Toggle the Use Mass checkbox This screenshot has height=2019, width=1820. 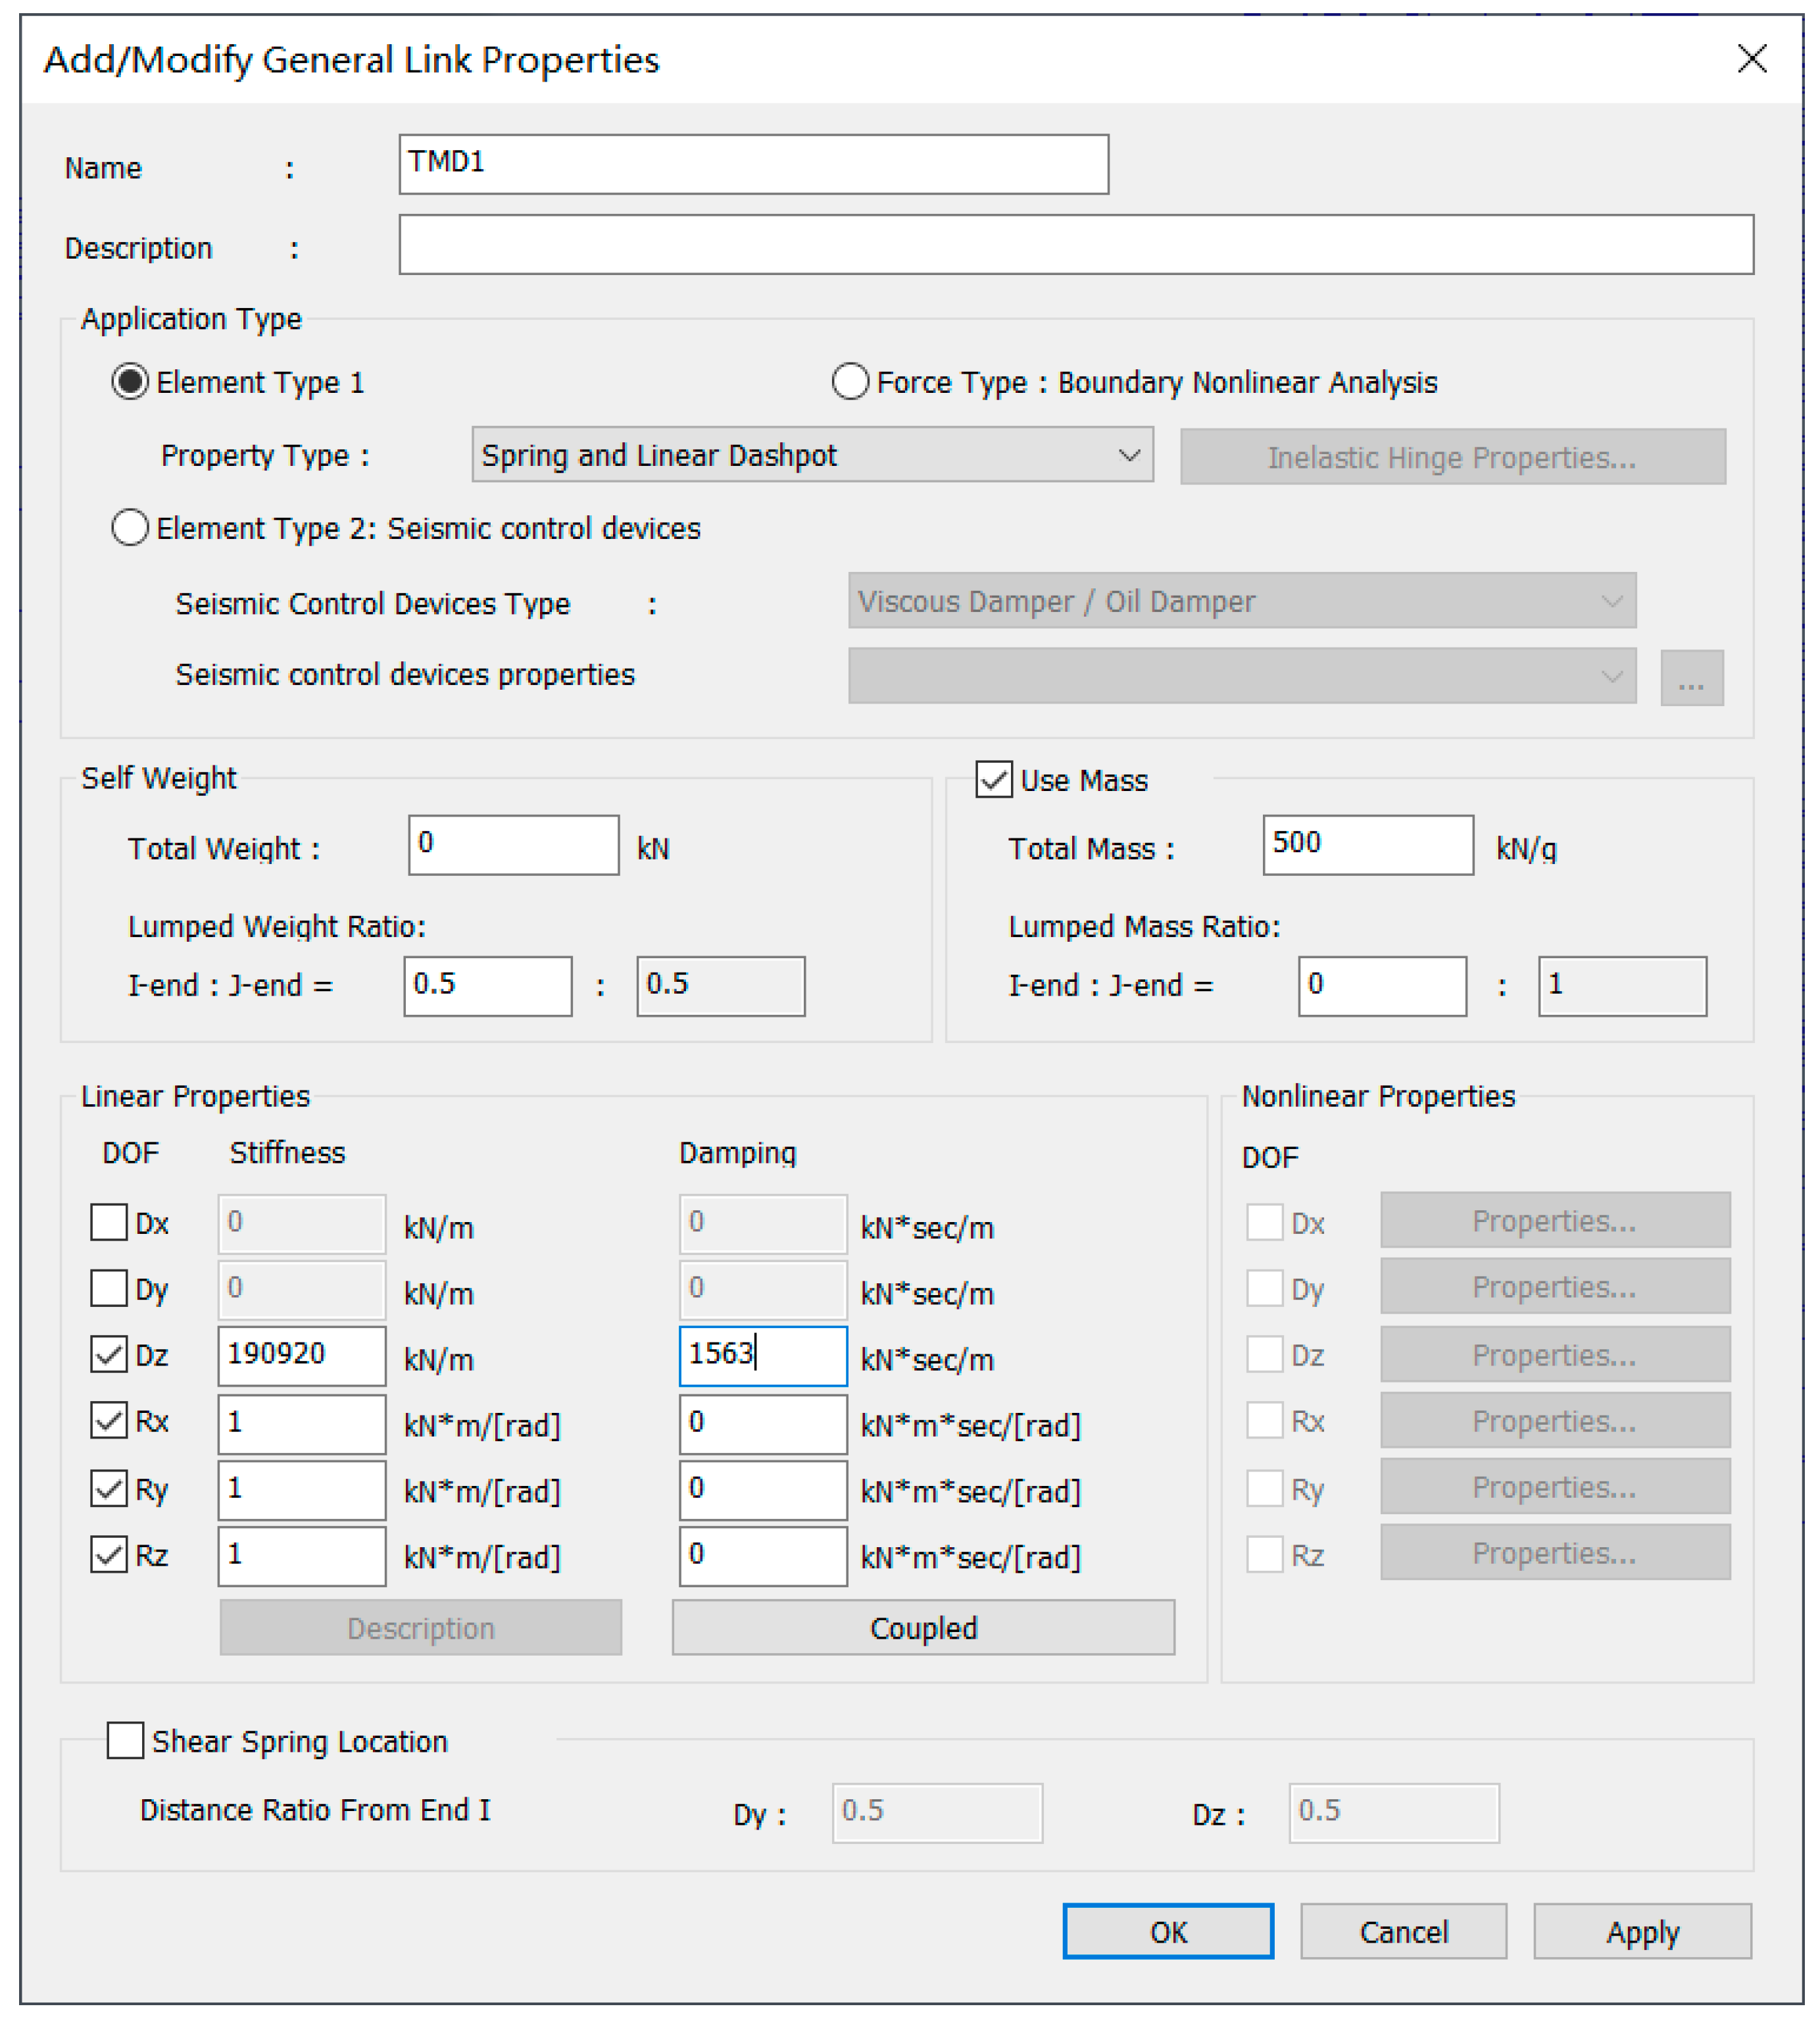[x=994, y=779]
